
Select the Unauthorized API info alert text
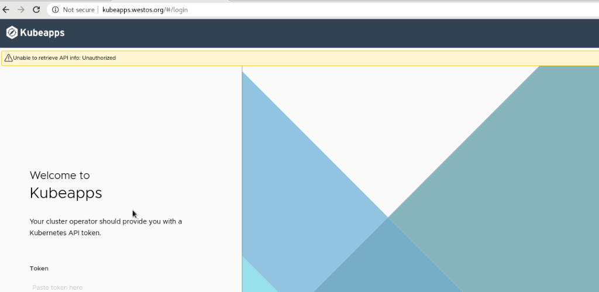64,58
